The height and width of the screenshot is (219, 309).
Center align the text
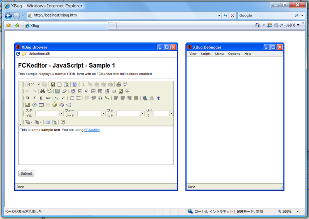[x=122, y=98]
